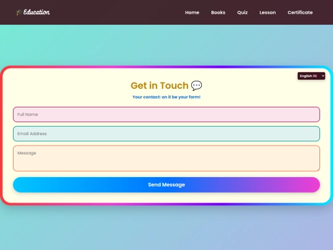This screenshot has height=250, width=333.
Task: Click the Education brand name
Action: click(36, 12)
